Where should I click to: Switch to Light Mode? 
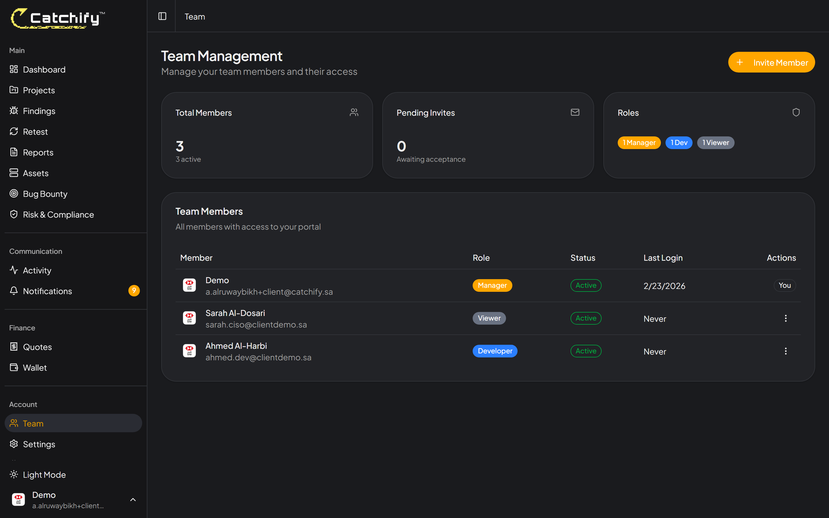point(44,475)
